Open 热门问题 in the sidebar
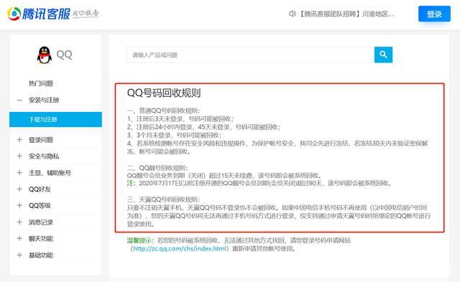The image size is (460, 282). pos(41,83)
